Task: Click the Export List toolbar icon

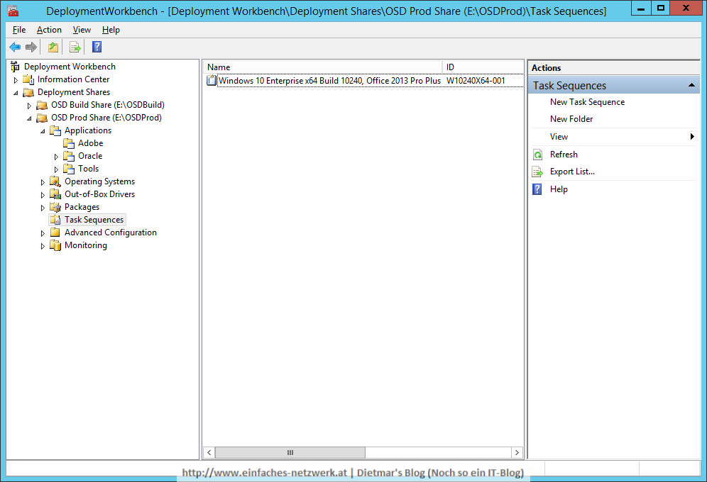Action: pos(75,47)
